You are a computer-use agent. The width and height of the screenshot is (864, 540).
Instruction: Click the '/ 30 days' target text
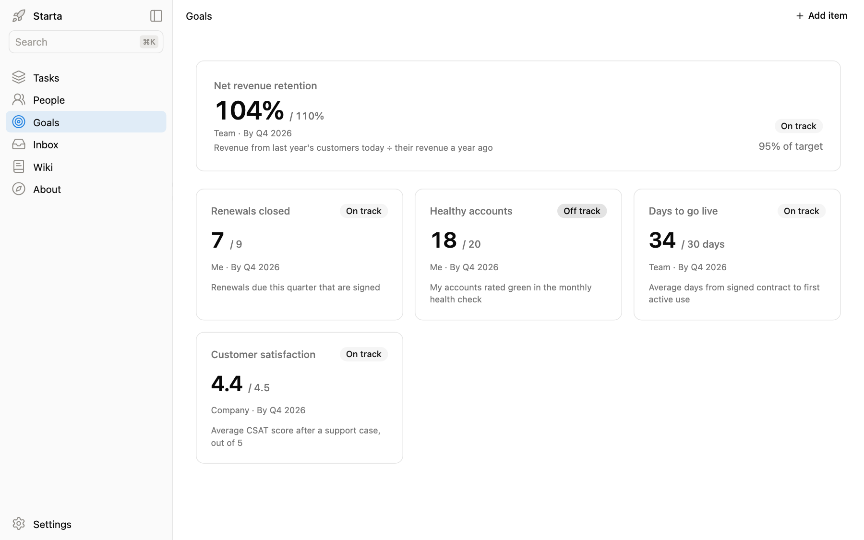click(703, 244)
